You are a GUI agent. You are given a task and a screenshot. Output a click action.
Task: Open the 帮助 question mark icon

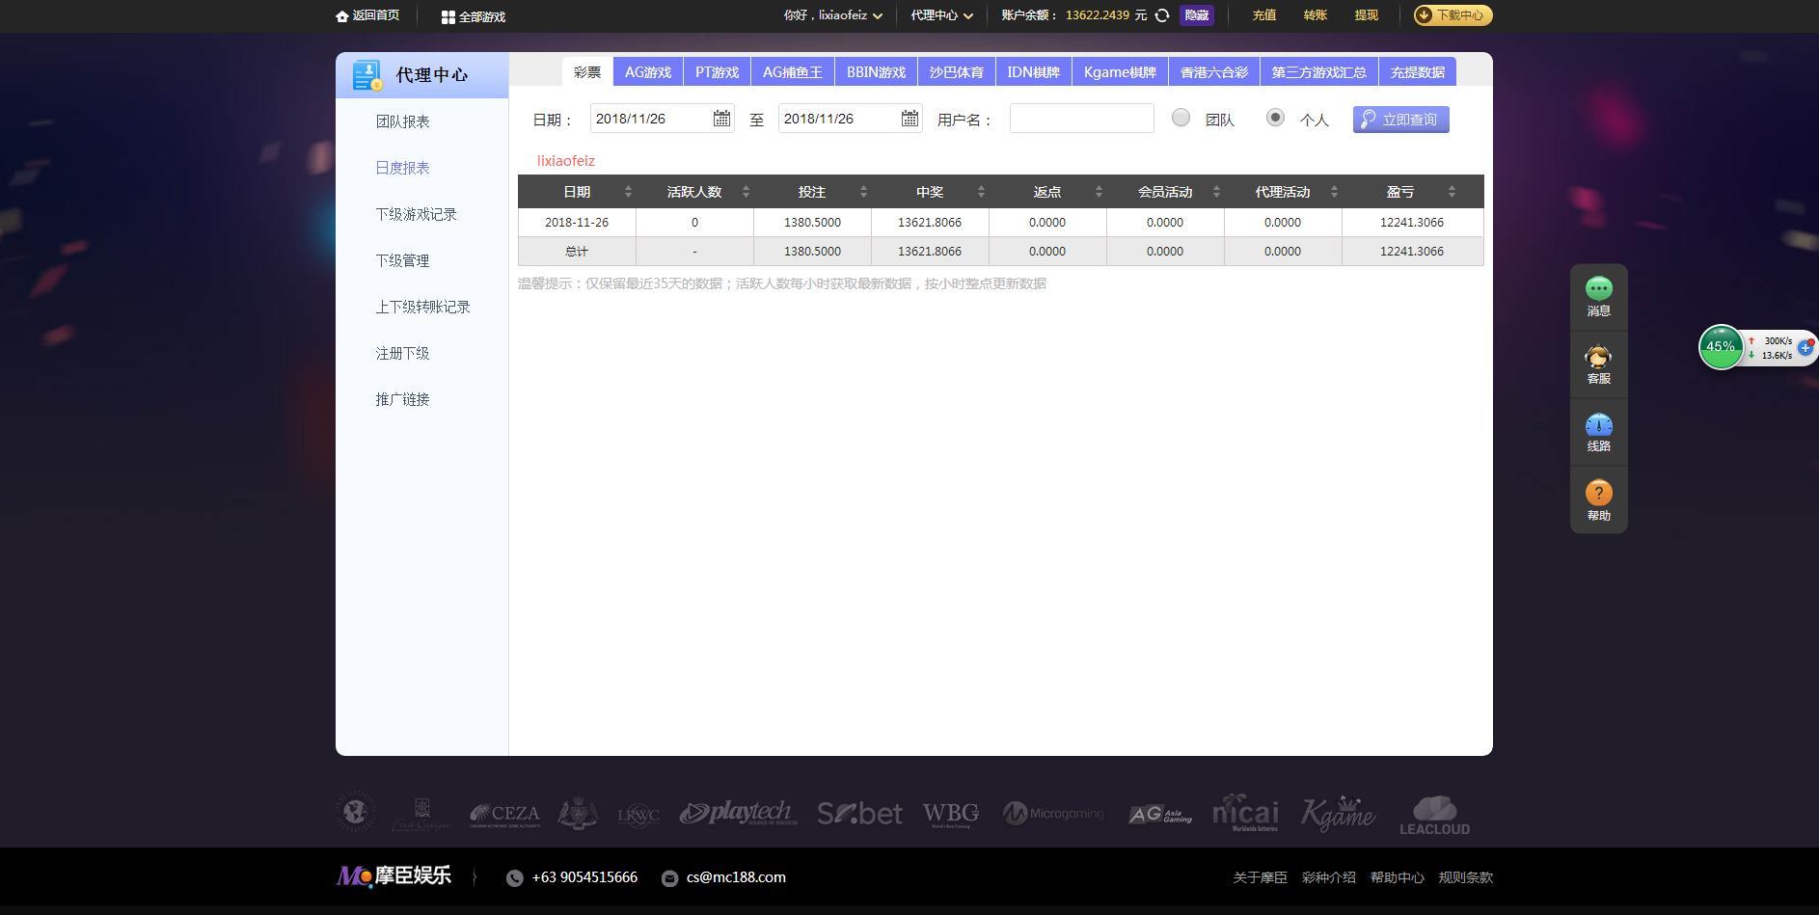tap(1599, 493)
